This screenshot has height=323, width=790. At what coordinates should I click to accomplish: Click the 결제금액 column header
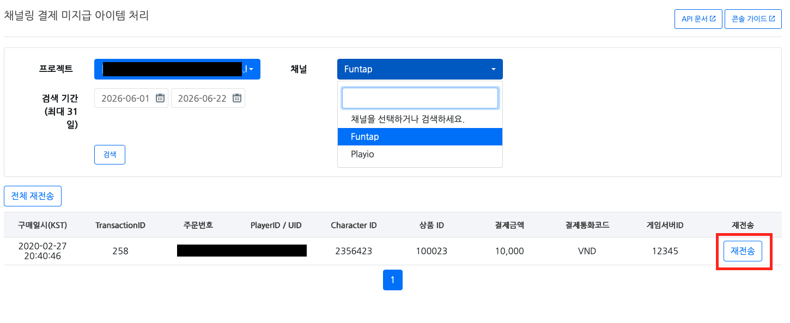coord(509,225)
